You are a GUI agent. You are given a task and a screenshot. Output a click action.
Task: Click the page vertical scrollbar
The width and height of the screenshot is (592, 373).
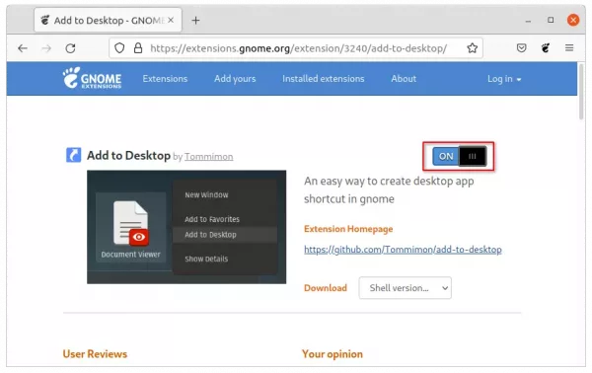tap(581, 93)
